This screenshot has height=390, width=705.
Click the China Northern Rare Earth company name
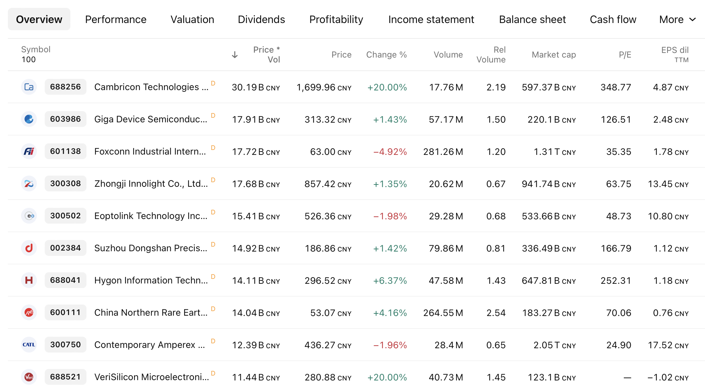pyautogui.click(x=151, y=312)
